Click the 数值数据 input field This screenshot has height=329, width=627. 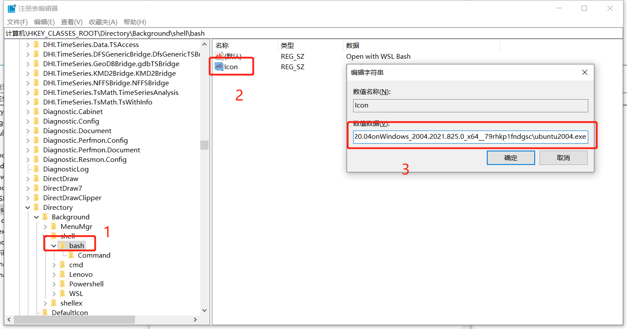pyautogui.click(x=471, y=137)
